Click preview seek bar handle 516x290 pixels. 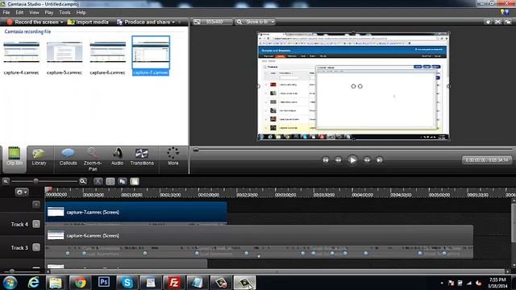(196, 150)
